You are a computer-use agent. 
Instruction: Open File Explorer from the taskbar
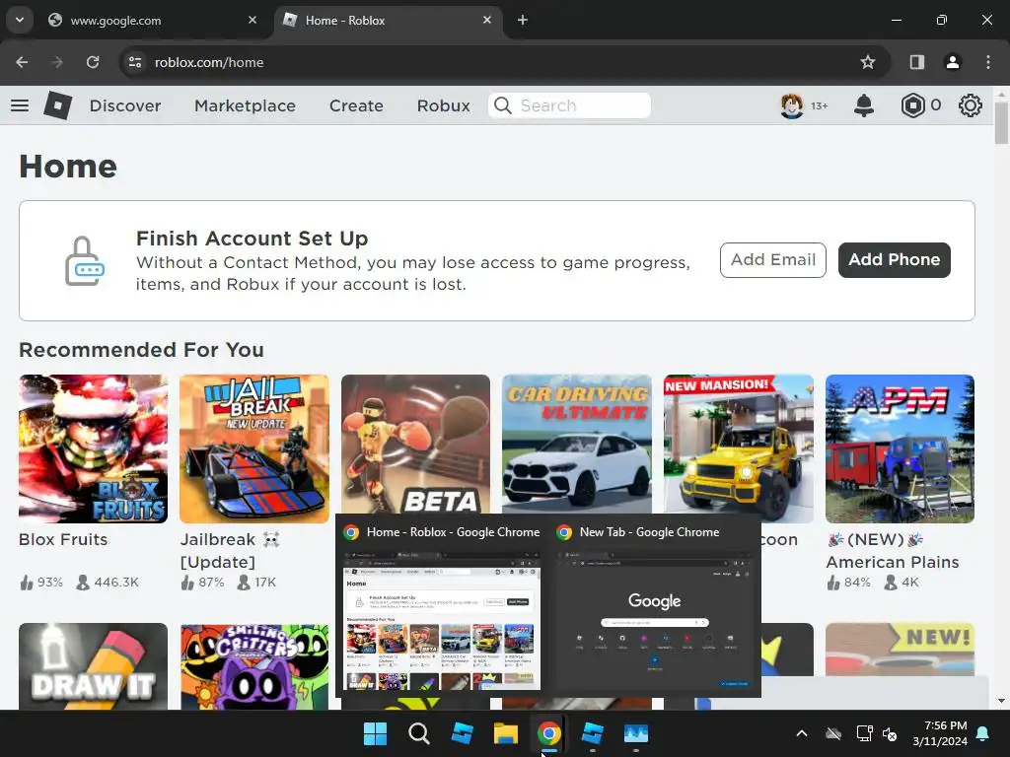click(x=506, y=733)
